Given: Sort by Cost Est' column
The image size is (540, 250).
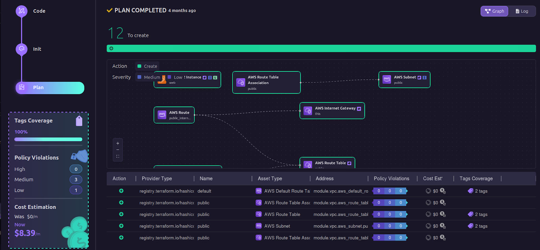Looking at the screenshot, I should (433, 179).
